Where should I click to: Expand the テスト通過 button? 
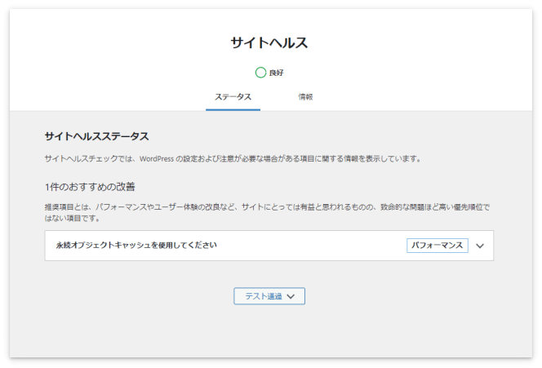coord(269,296)
